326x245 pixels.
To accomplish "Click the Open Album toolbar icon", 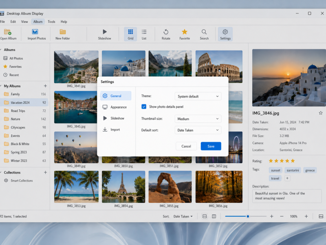I will pos(8,32).
